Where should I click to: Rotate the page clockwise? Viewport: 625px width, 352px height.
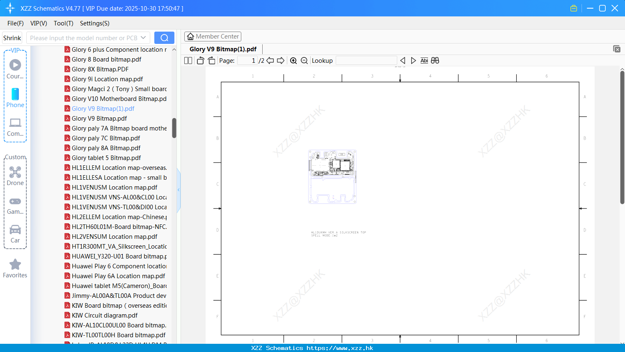tap(212, 61)
